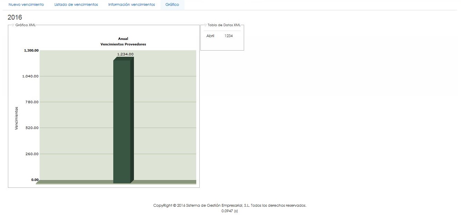Image resolution: width=461 pixels, height=215 pixels.
Task: Click the CopyRight footer text
Action: pyautogui.click(x=230, y=206)
